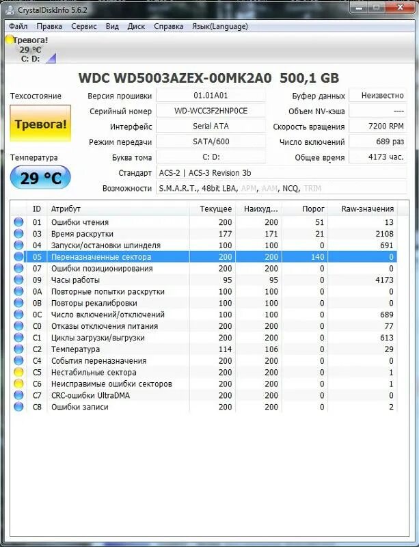Select the Повторные попытки раскрутки row text
This screenshot has height=547, width=419.
click(x=108, y=292)
